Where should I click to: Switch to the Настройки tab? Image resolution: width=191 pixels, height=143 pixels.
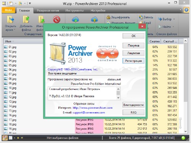(x=98, y=10)
